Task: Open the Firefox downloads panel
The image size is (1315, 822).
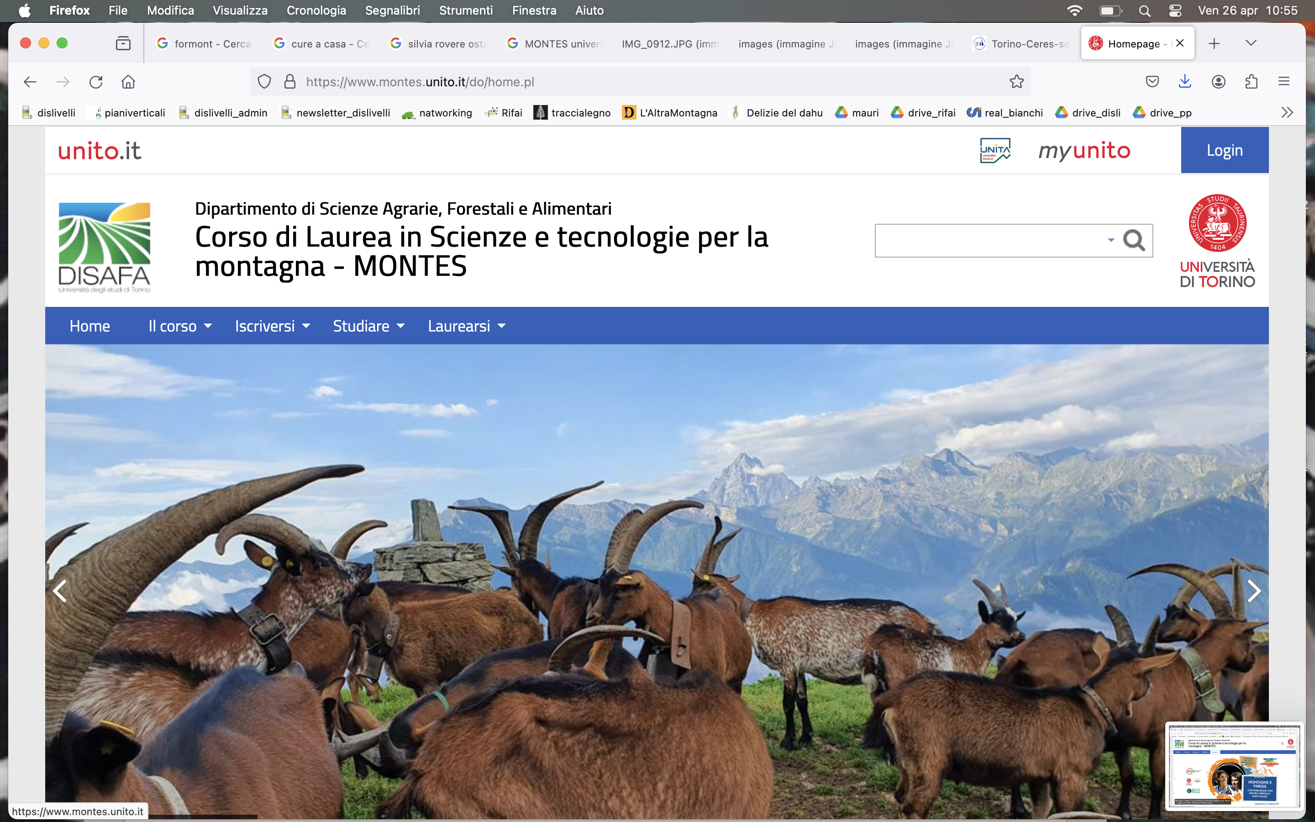Action: [x=1184, y=82]
